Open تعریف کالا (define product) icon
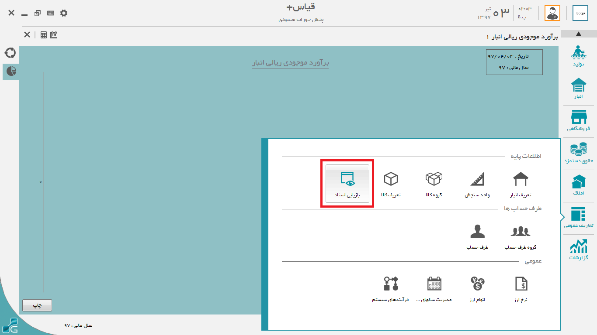Viewport: 597px width, 335px height. point(391,184)
